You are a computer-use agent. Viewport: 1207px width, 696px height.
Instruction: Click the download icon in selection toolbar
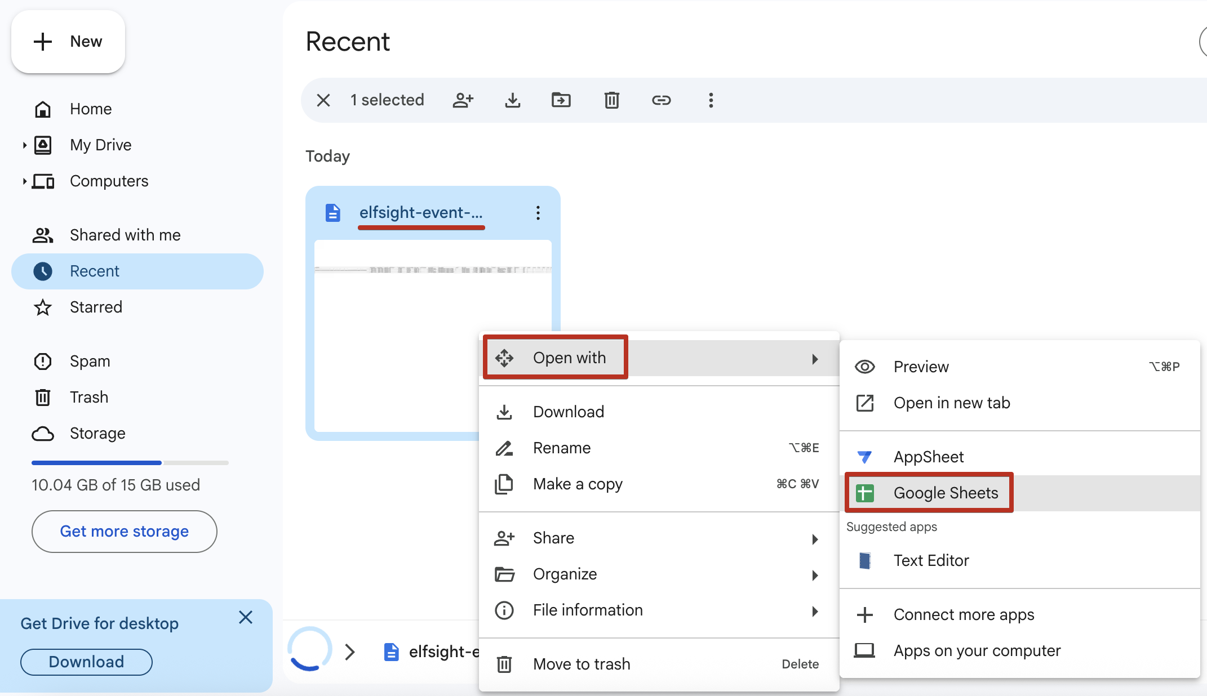[x=512, y=100]
